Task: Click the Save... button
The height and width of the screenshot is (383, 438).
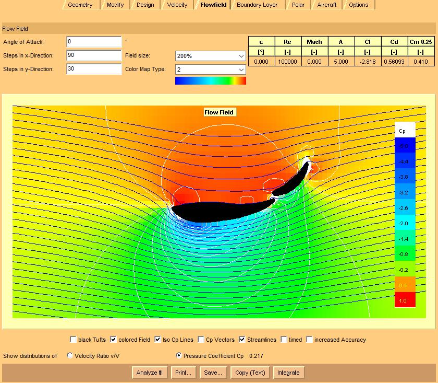Action: 213,373
